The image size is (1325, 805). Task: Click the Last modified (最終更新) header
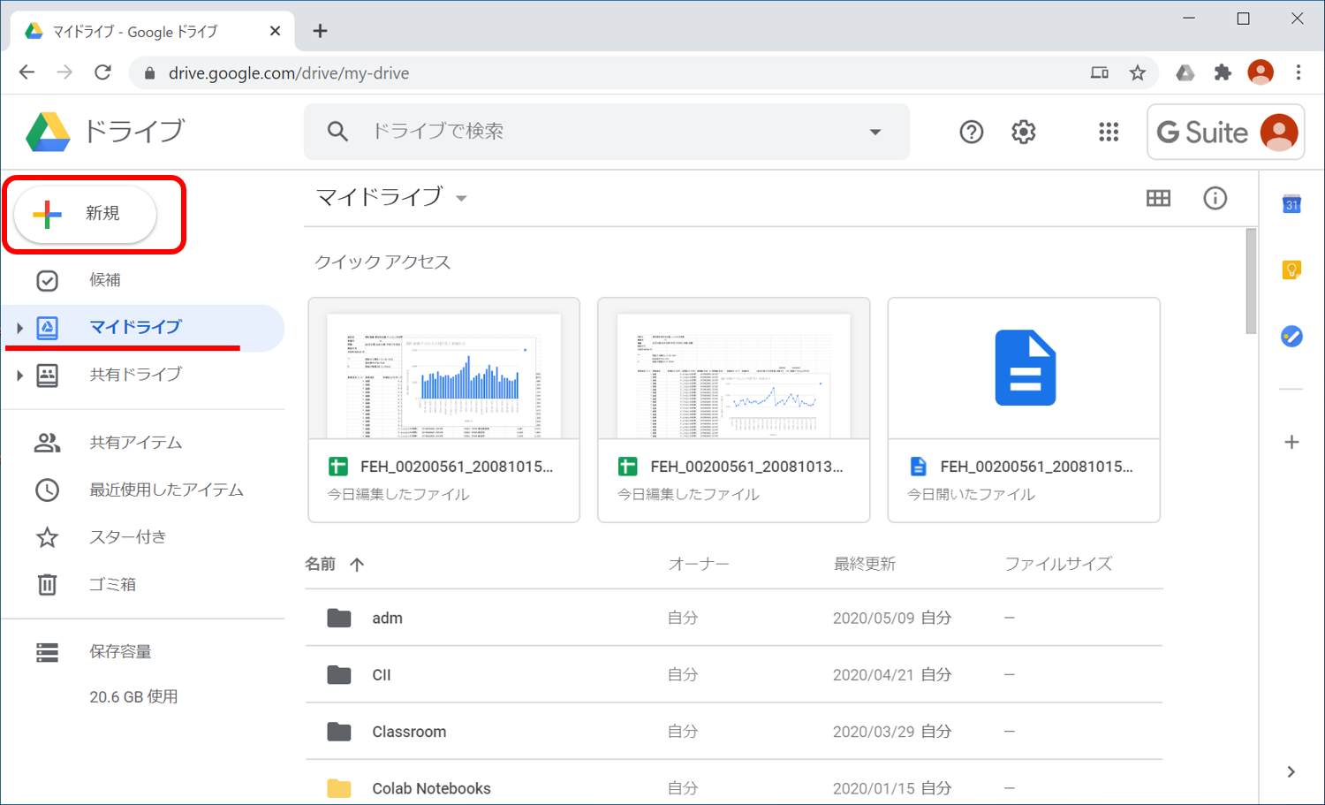(865, 564)
